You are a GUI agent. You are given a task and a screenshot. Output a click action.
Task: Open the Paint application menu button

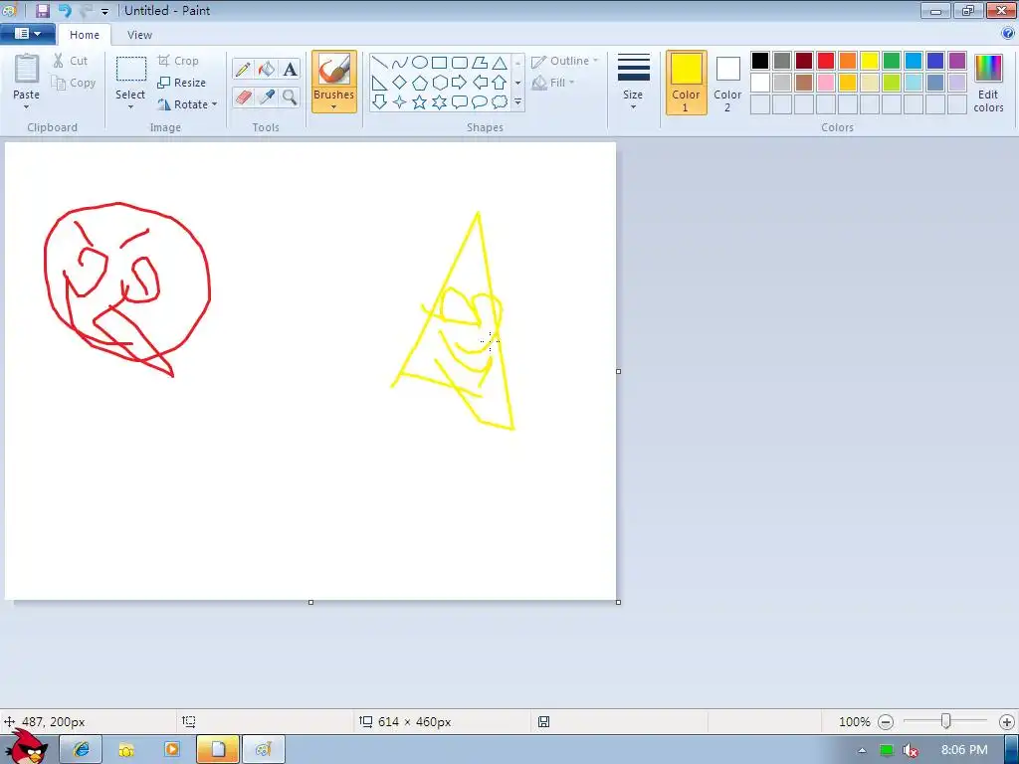(x=27, y=33)
